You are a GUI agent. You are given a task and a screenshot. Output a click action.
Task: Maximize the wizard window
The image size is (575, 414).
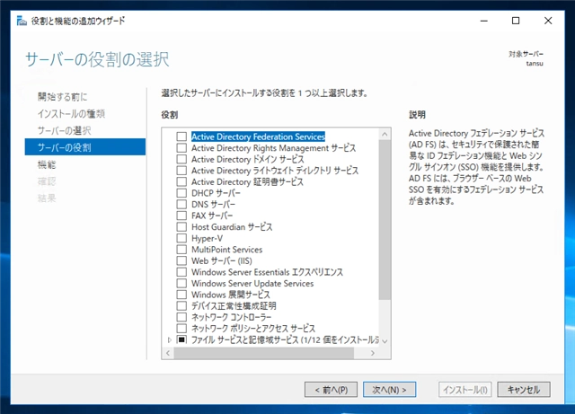(x=516, y=21)
